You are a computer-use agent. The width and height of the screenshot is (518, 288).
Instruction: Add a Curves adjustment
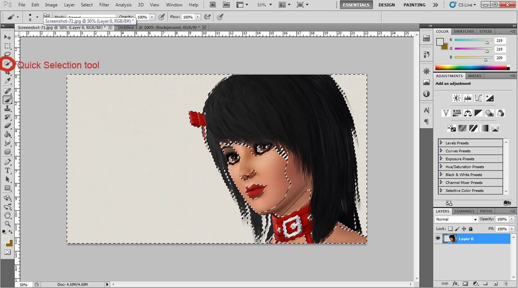pos(479,98)
